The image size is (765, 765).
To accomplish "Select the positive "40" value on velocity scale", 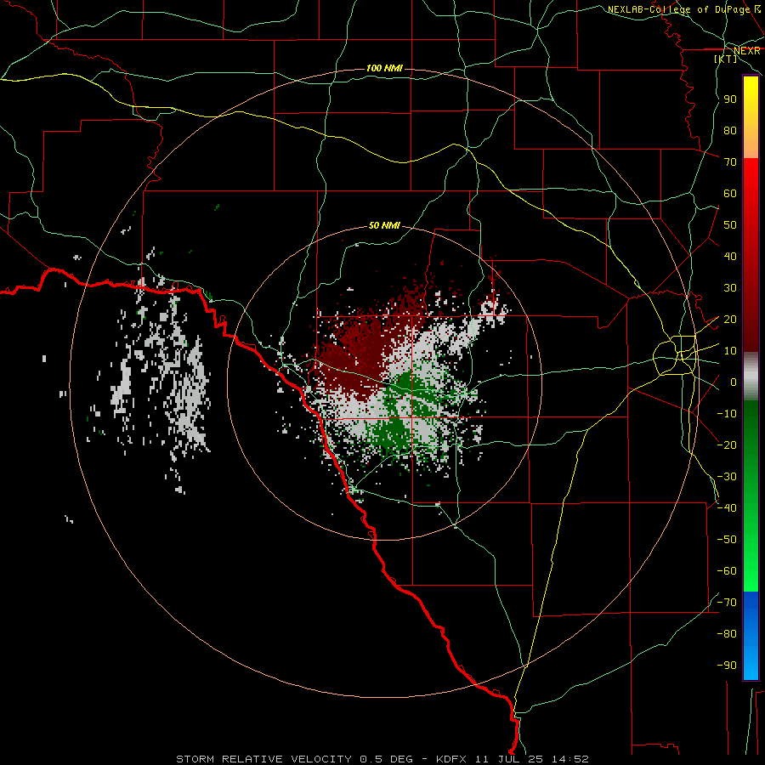I will click(730, 257).
